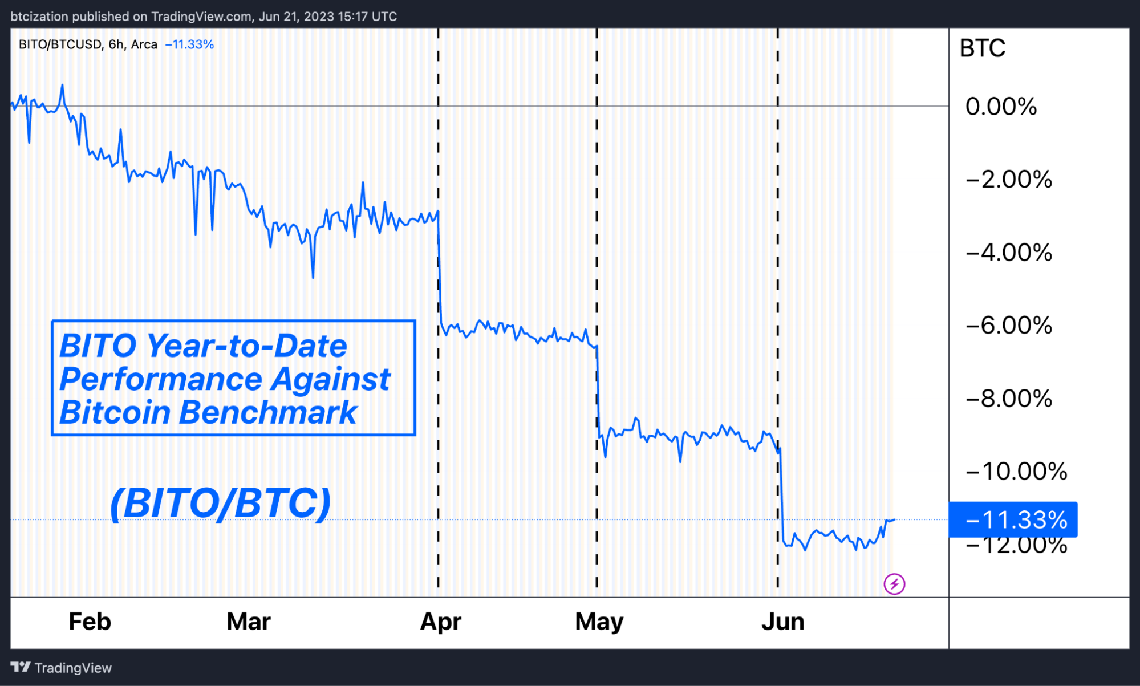Click the 0.00% axis level

[1001, 107]
